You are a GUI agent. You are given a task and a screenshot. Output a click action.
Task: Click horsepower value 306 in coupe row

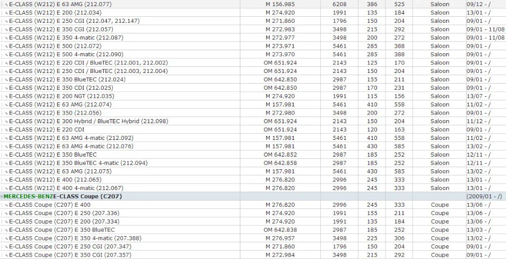(399, 238)
